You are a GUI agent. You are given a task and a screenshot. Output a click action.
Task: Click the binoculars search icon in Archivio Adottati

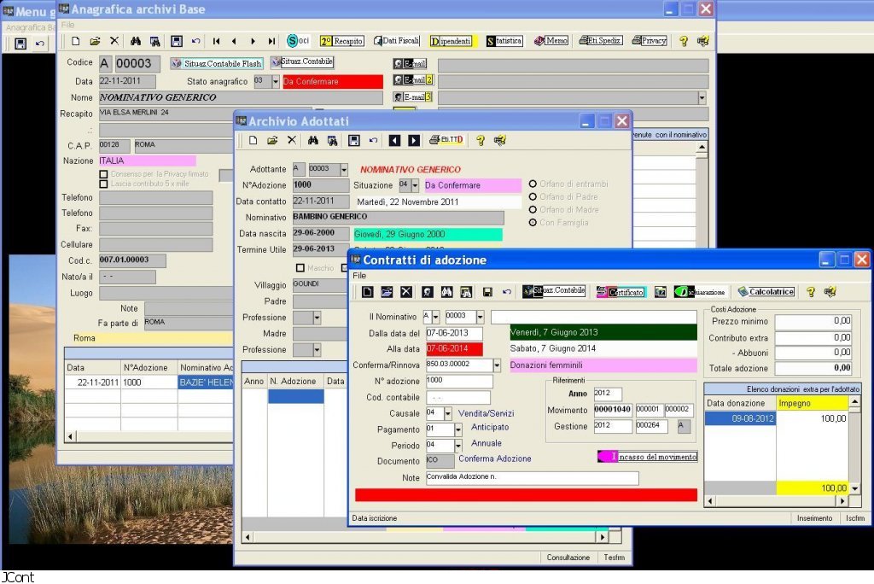click(313, 140)
